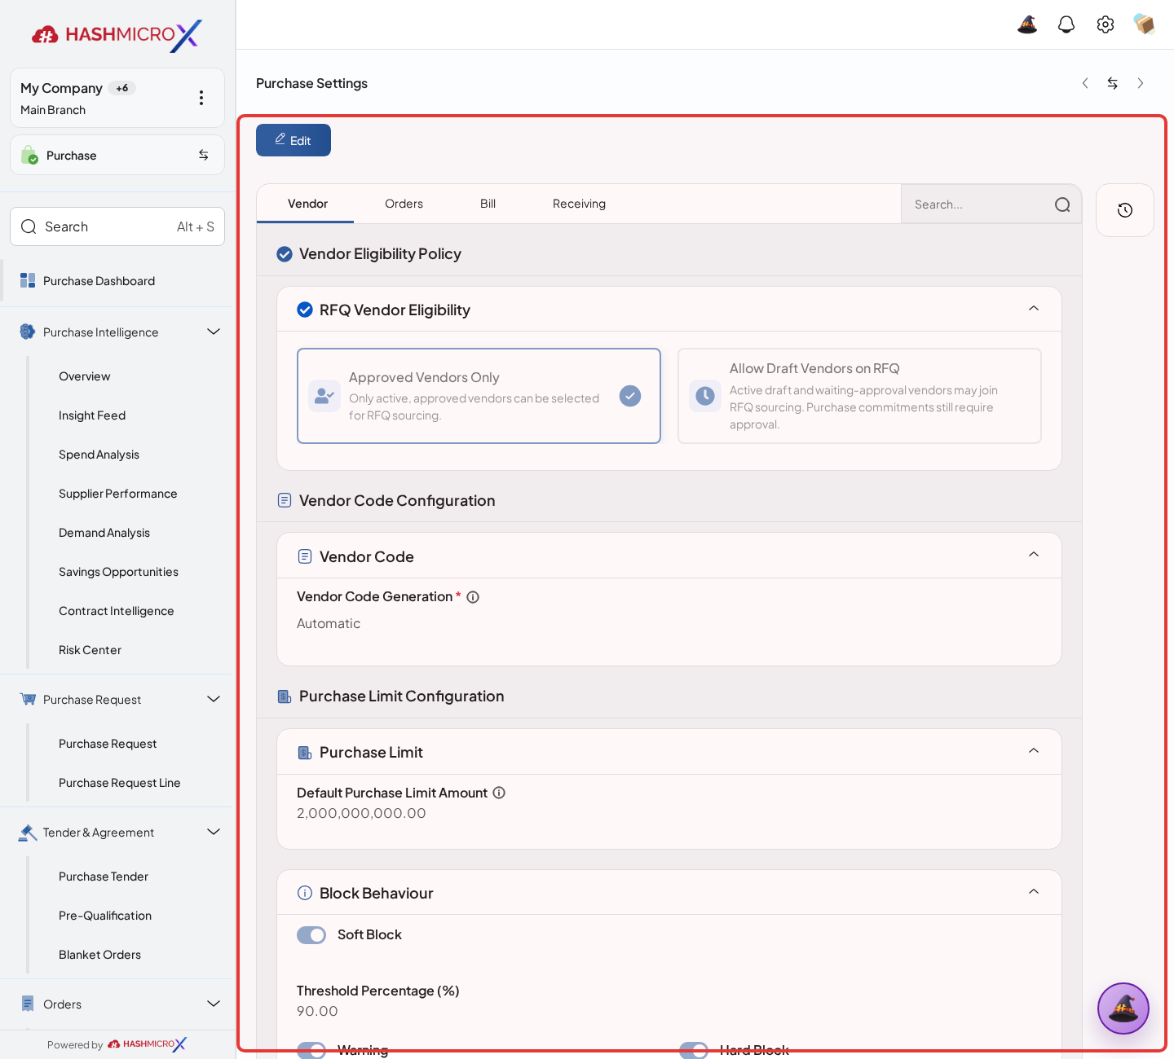Viewport: 1174px width, 1059px height.
Task: Focus the sidebar Search box
Action: pyautogui.click(x=117, y=226)
